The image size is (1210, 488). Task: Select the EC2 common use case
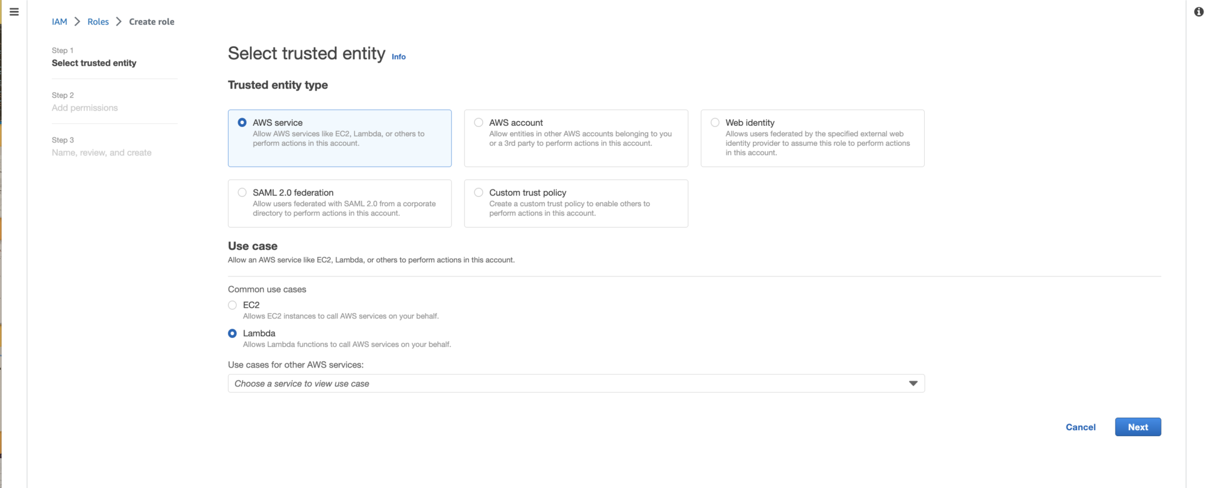coord(232,305)
